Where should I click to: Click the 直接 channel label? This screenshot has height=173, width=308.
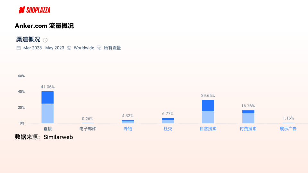coord(47,129)
